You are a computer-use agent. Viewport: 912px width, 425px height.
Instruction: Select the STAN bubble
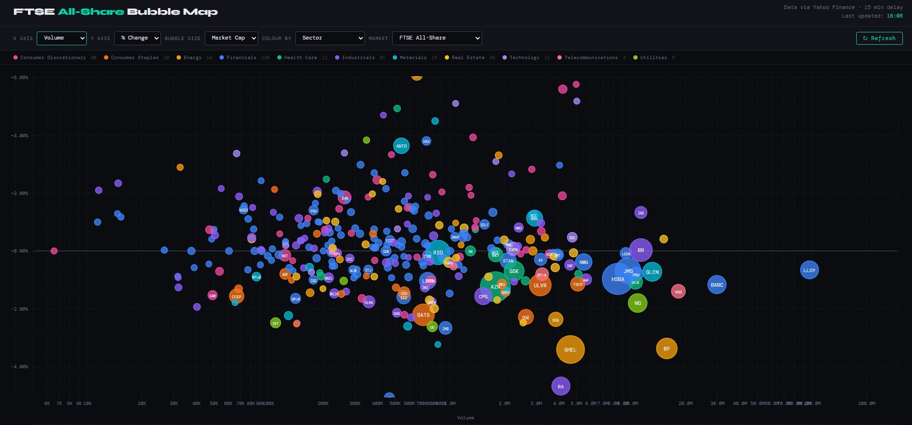coord(508,261)
